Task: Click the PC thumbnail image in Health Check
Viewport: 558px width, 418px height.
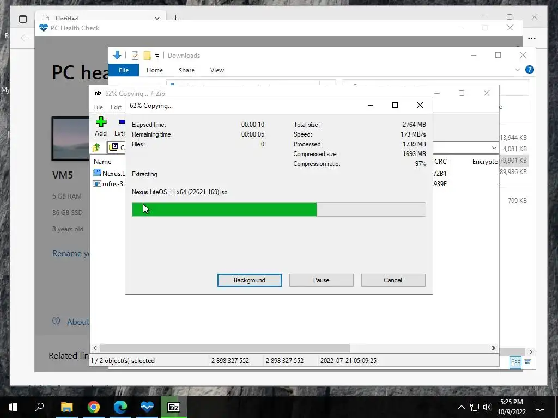Action: [x=70, y=139]
